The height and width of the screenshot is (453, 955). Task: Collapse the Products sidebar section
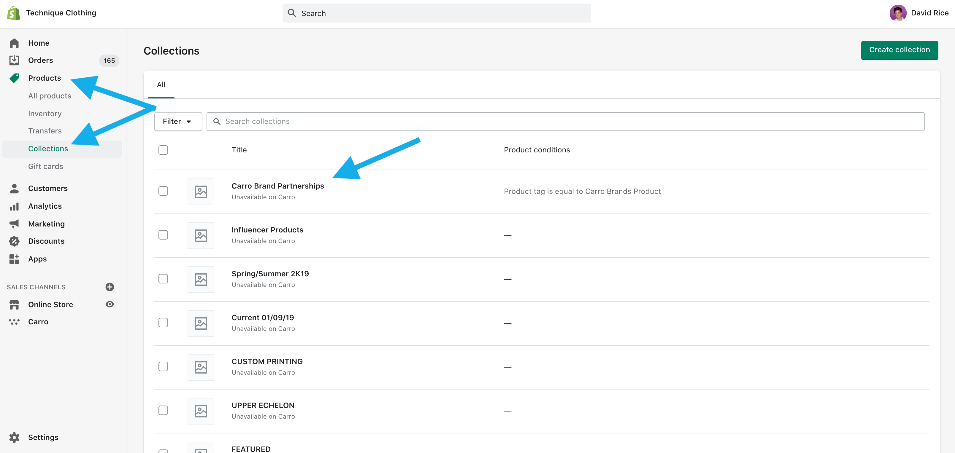(x=45, y=78)
